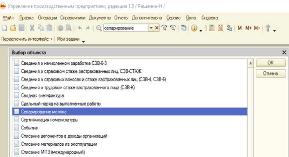Viewport: 289px width, 157px height.
Task: Select 'Списание депонентов в доходы организаций'
Action: (x=130, y=136)
